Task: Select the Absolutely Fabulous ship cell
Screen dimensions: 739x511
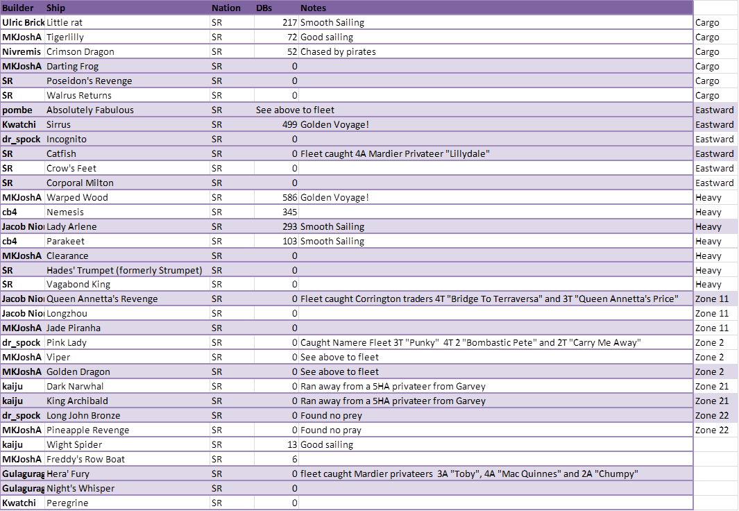Action: click(90, 110)
